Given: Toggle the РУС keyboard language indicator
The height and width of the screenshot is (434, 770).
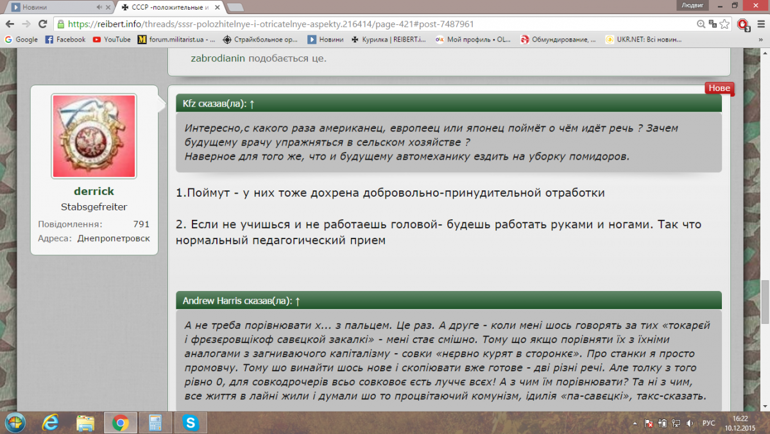Looking at the screenshot, I should 708,423.
